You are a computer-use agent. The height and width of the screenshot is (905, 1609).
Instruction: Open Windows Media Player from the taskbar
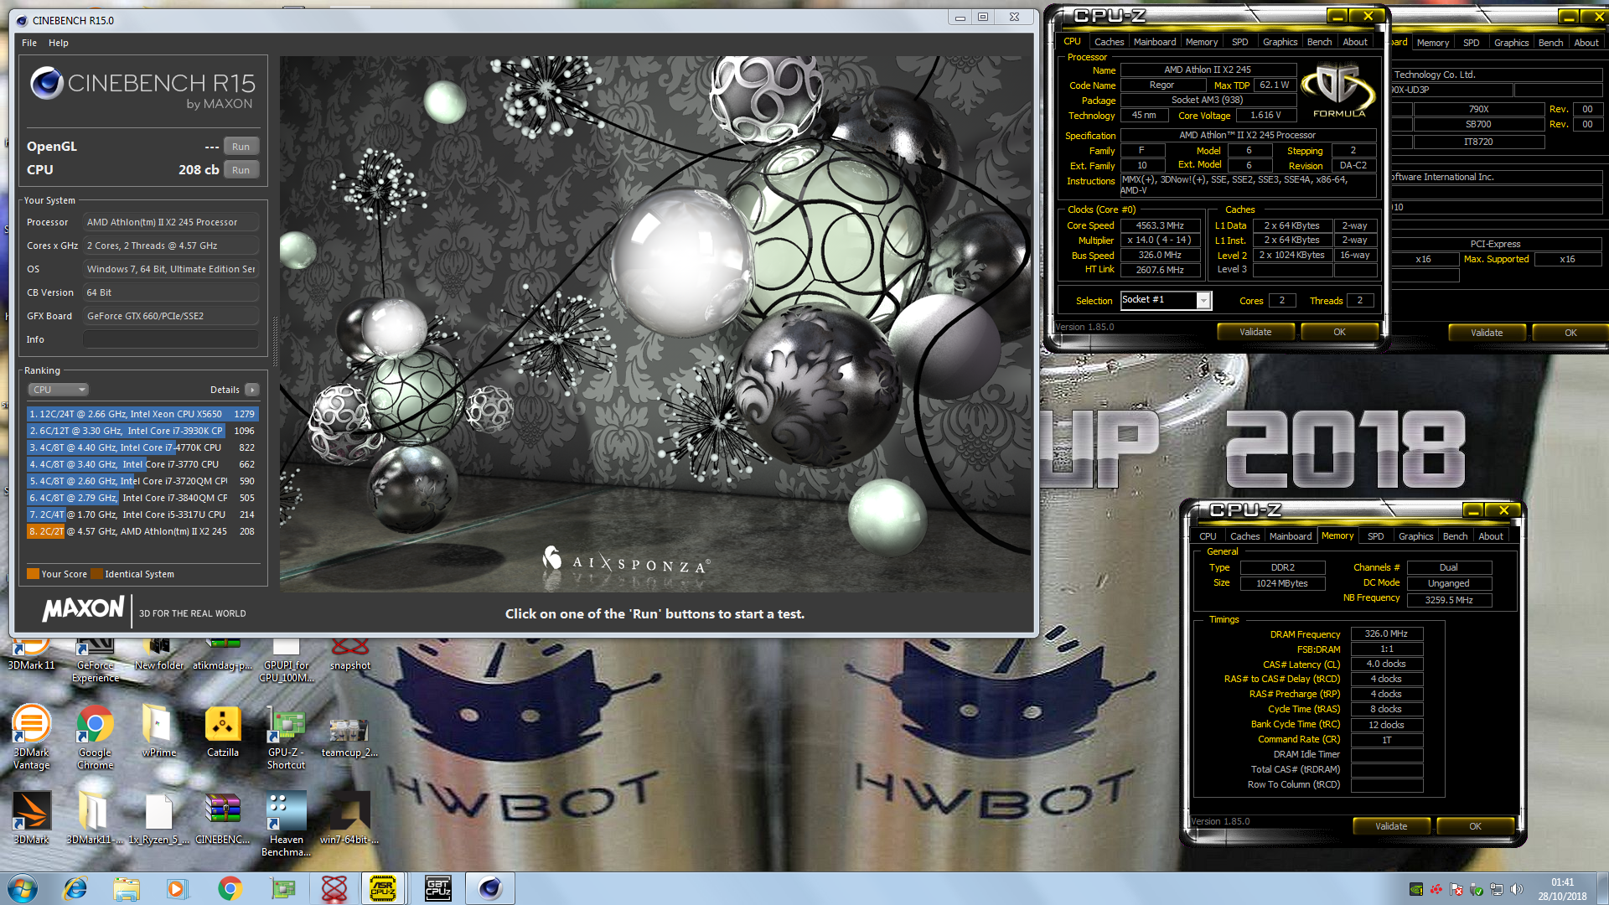click(x=177, y=888)
